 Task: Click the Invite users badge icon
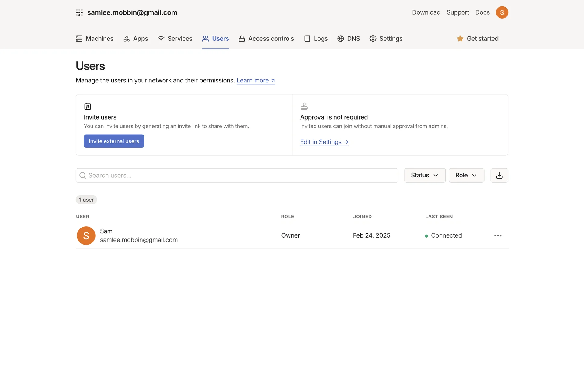pos(88,106)
